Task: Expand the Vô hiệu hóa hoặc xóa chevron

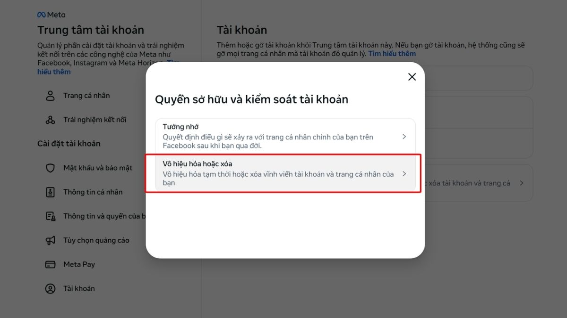Action: pyautogui.click(x=404, y=174)
